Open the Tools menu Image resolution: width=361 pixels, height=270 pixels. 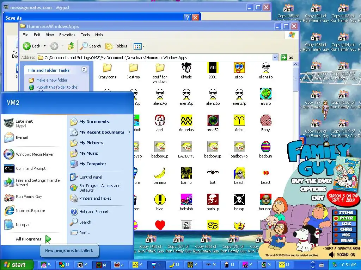pyautogui.click(x=85, y=35)
